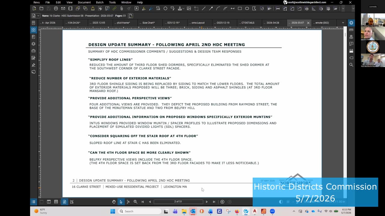The width and height of the screenshot is (385, 216).
Task: Select the Line tool
Action: click(204, 8)
